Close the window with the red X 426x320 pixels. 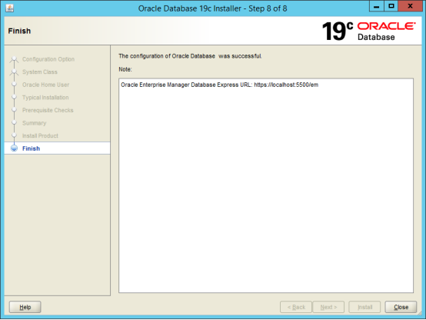coord(411,6)
